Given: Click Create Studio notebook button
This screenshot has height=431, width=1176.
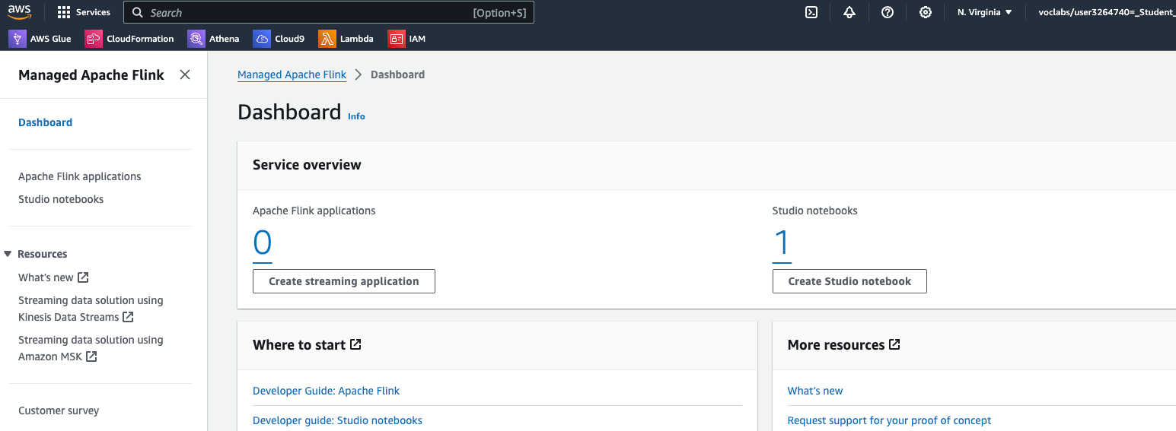Looking at the screenshot, I should pyautogui.click(x=849, y=281).
